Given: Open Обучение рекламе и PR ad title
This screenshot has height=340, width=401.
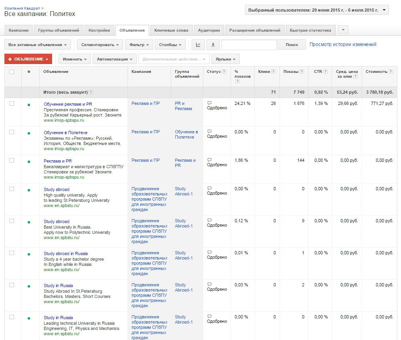Looking at the screenshot, I should tap(68, 104).
